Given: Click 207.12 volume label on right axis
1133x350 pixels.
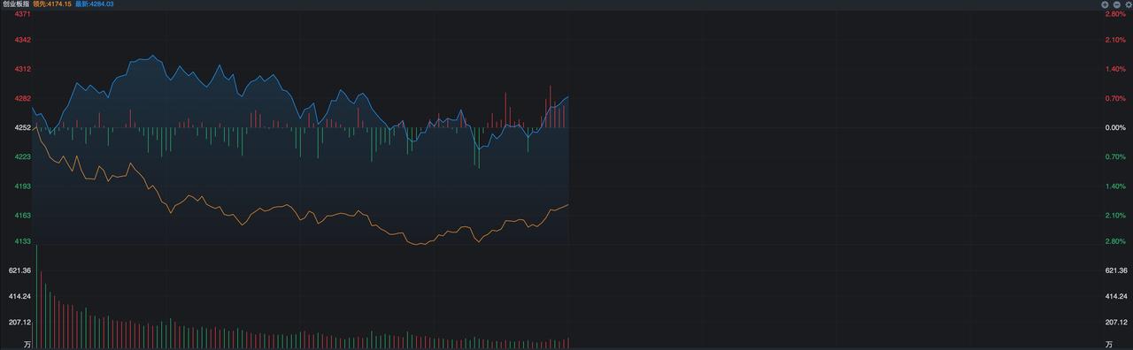Looking at the screenshot, I should [1116, 323].
